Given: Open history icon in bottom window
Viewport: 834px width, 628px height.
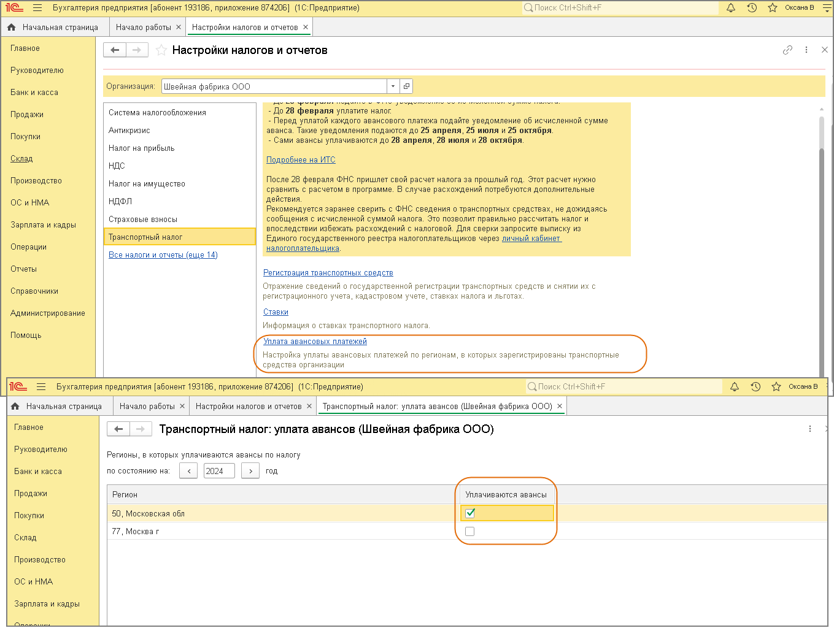Looking at the screenshot, I should click(755, 387).
